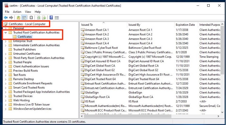The height and width of the screenshot is (125, 226).
Task: Open the Help menu
Action: point(38,12)
